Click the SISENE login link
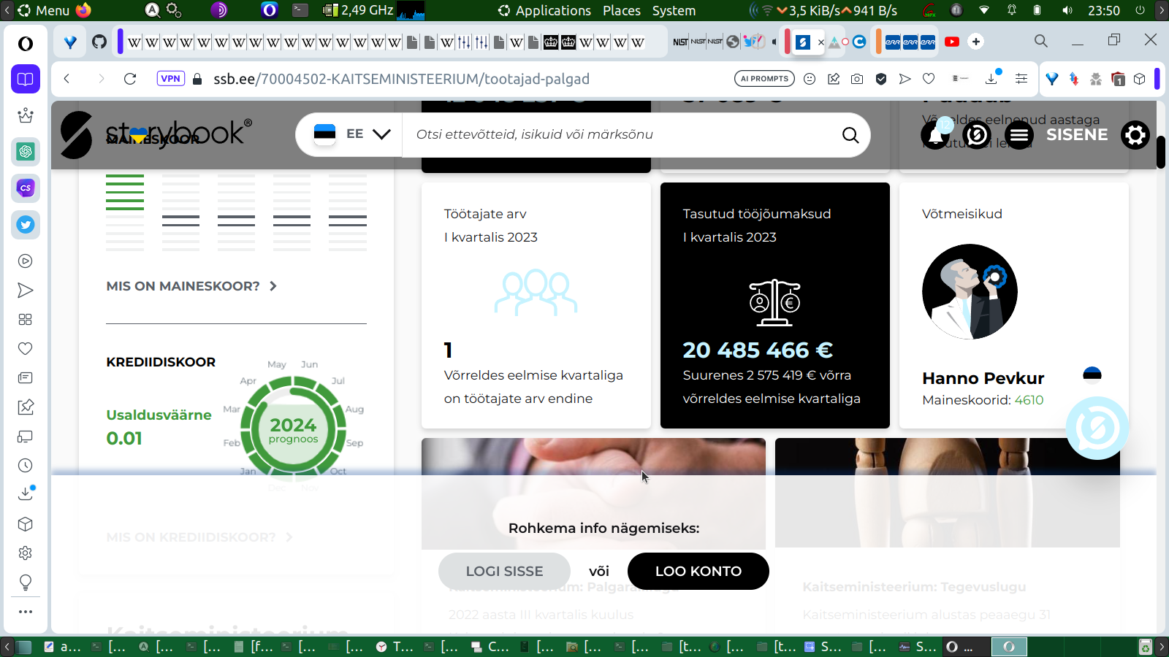1169x657 pixels. [1077, 135]
